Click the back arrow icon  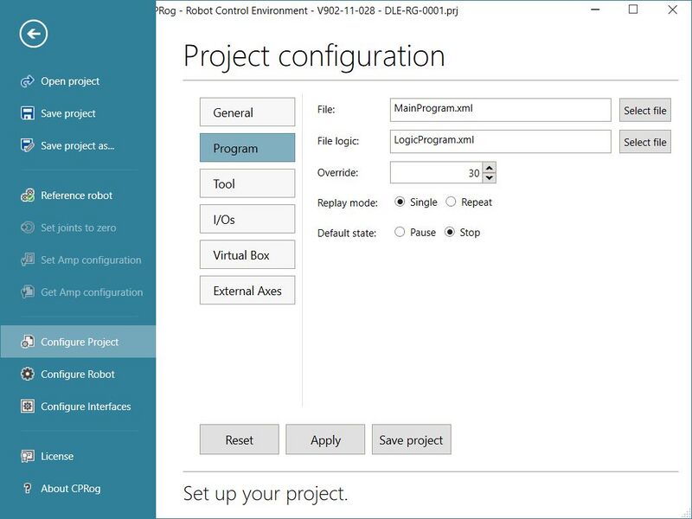(x=33, y=34)
